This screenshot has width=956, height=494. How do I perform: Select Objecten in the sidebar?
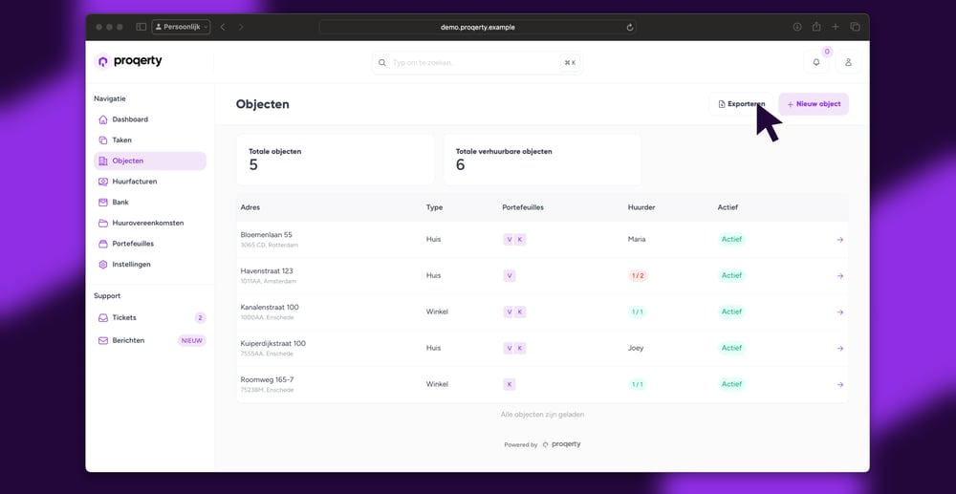coord(150,161)
